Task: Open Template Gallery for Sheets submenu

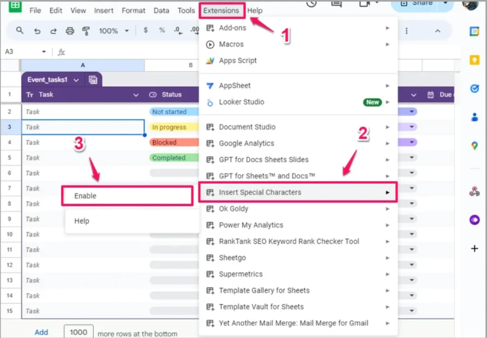Action: point(298,290)
